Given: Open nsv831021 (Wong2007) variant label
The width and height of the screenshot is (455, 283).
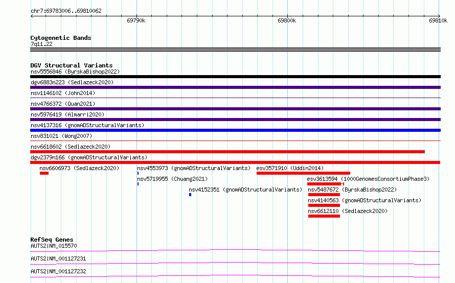Looking at the screenshot, I should pos(61,136).
